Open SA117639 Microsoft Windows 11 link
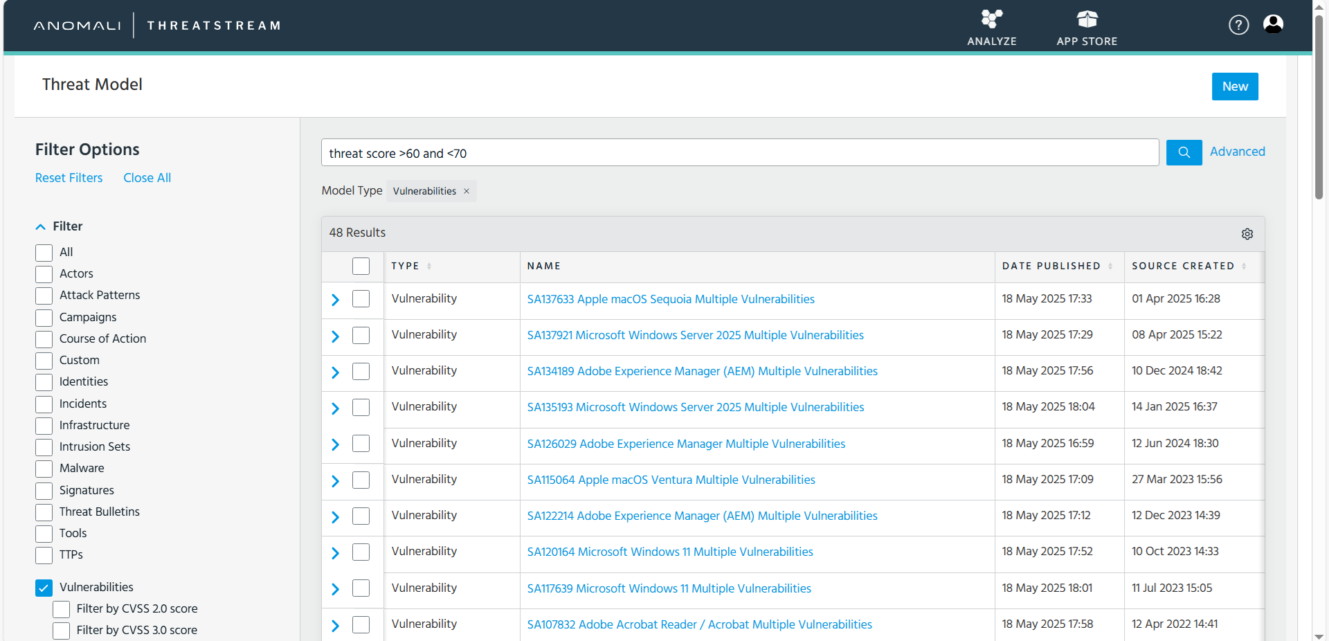The image size is (1329, 641). click(669, 588)
